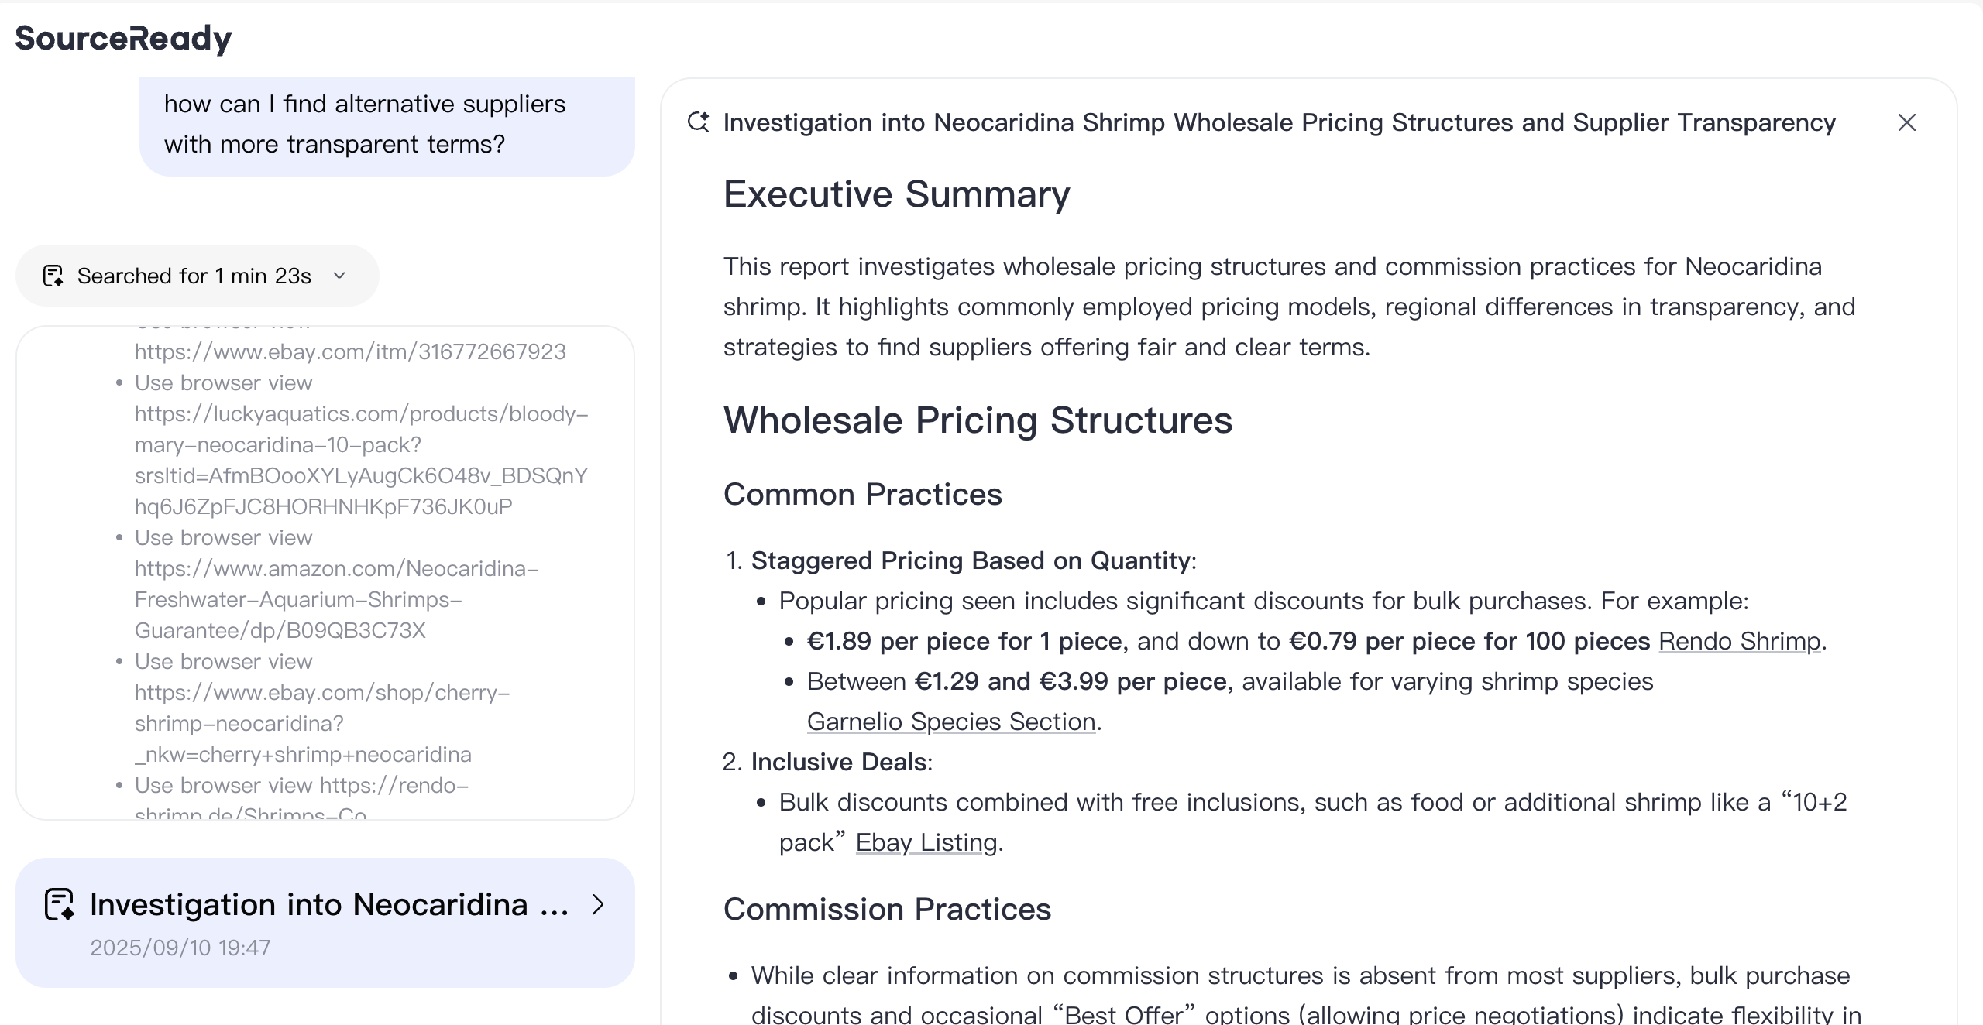
Task: Click the SourceReady logo
Action: point(123,38)
